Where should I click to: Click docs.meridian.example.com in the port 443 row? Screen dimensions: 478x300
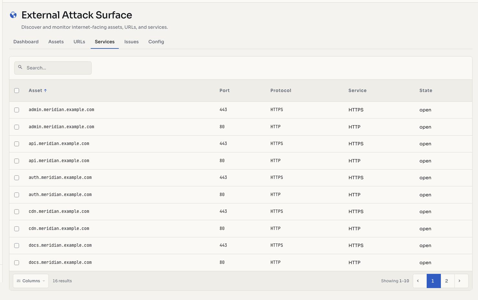[60, 245]
